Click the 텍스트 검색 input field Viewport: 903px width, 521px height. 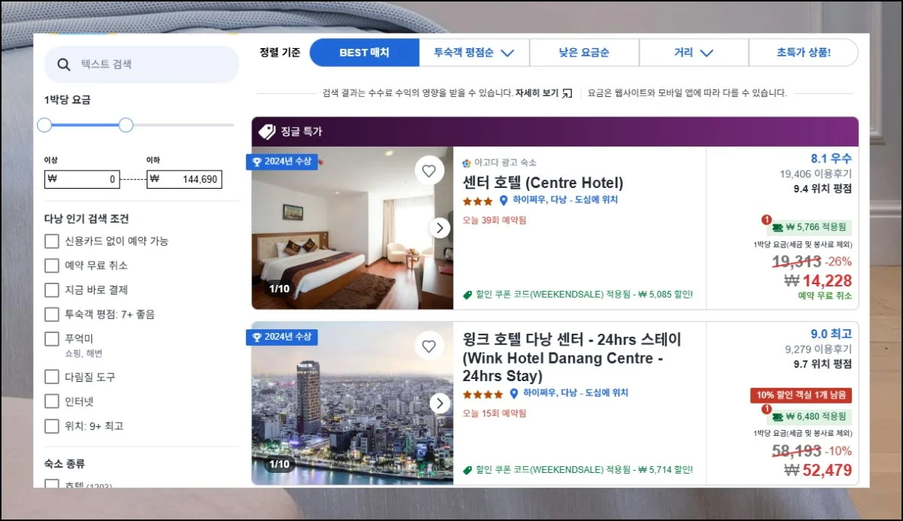[141, 65]
